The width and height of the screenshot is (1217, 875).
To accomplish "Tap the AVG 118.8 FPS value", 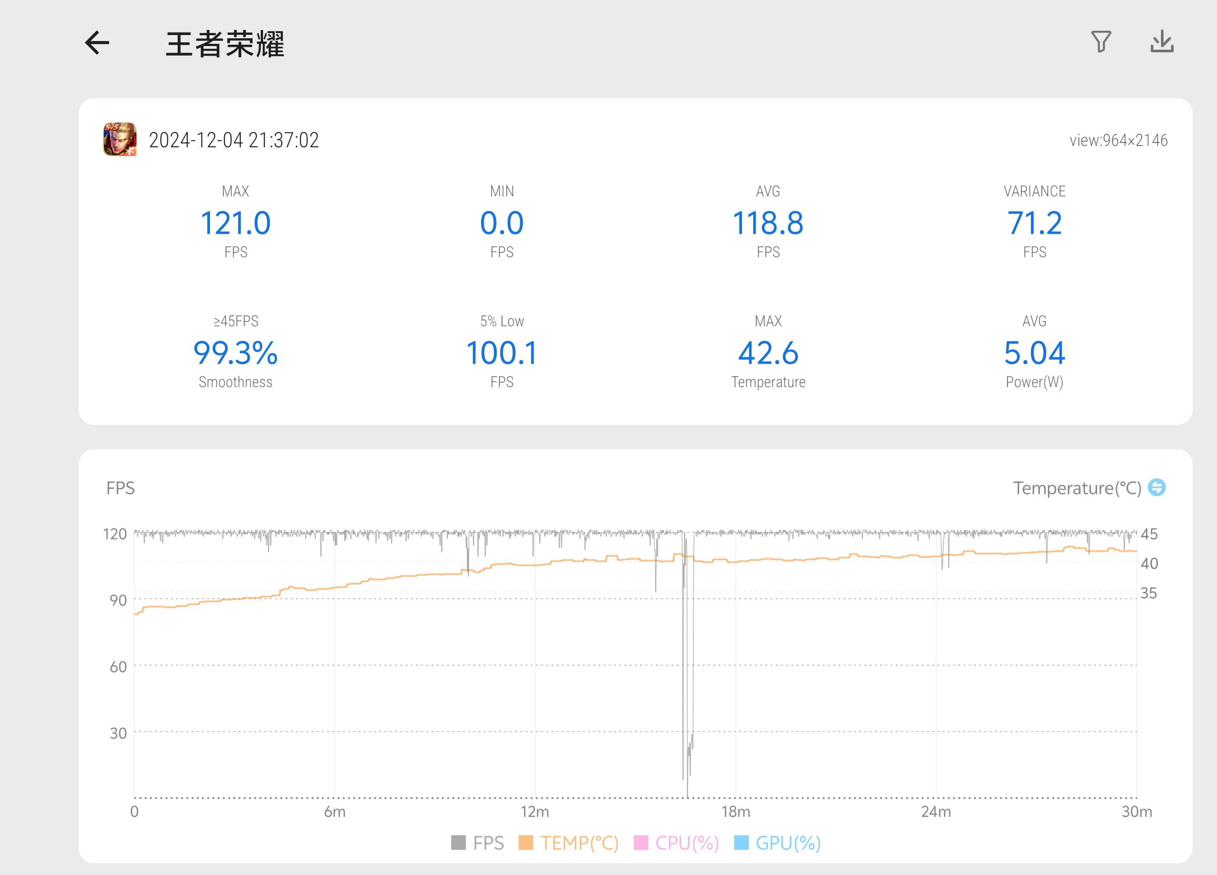I will point(768,223).
